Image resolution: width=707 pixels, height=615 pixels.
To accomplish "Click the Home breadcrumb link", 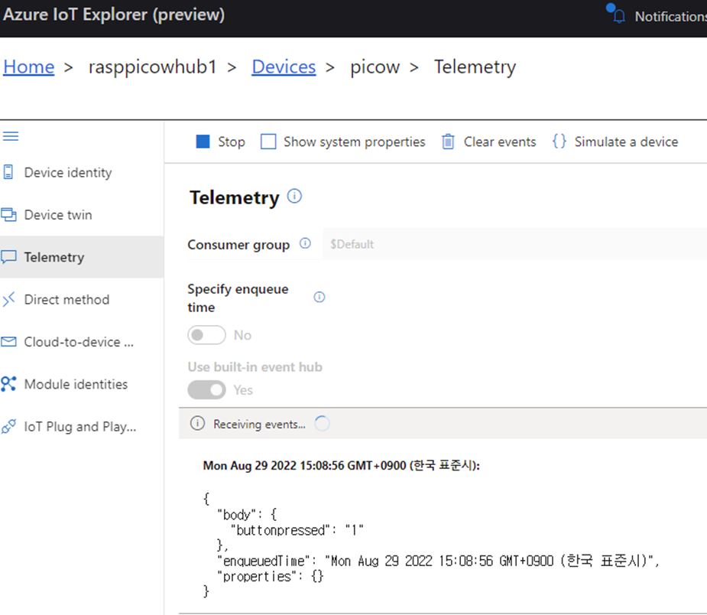I will [29, 67].
